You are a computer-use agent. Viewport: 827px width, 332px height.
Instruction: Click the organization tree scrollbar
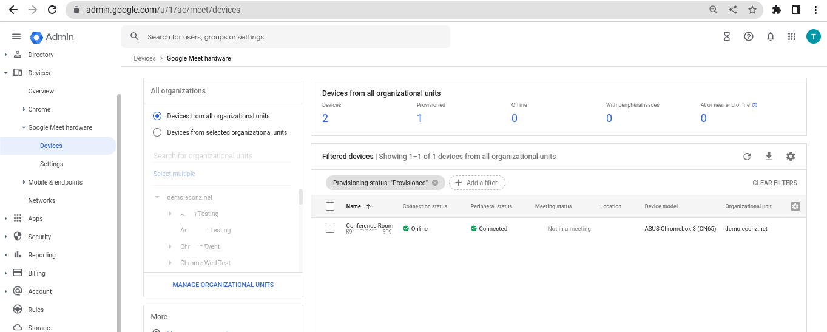point(300,197)
